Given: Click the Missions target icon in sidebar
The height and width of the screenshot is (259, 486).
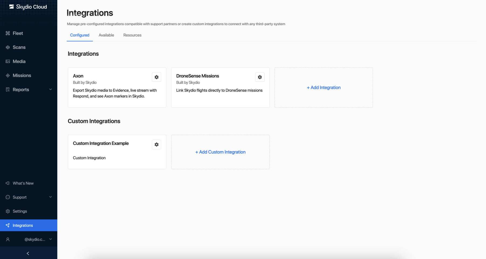Looking at the screenshot, I should (8, 76).
